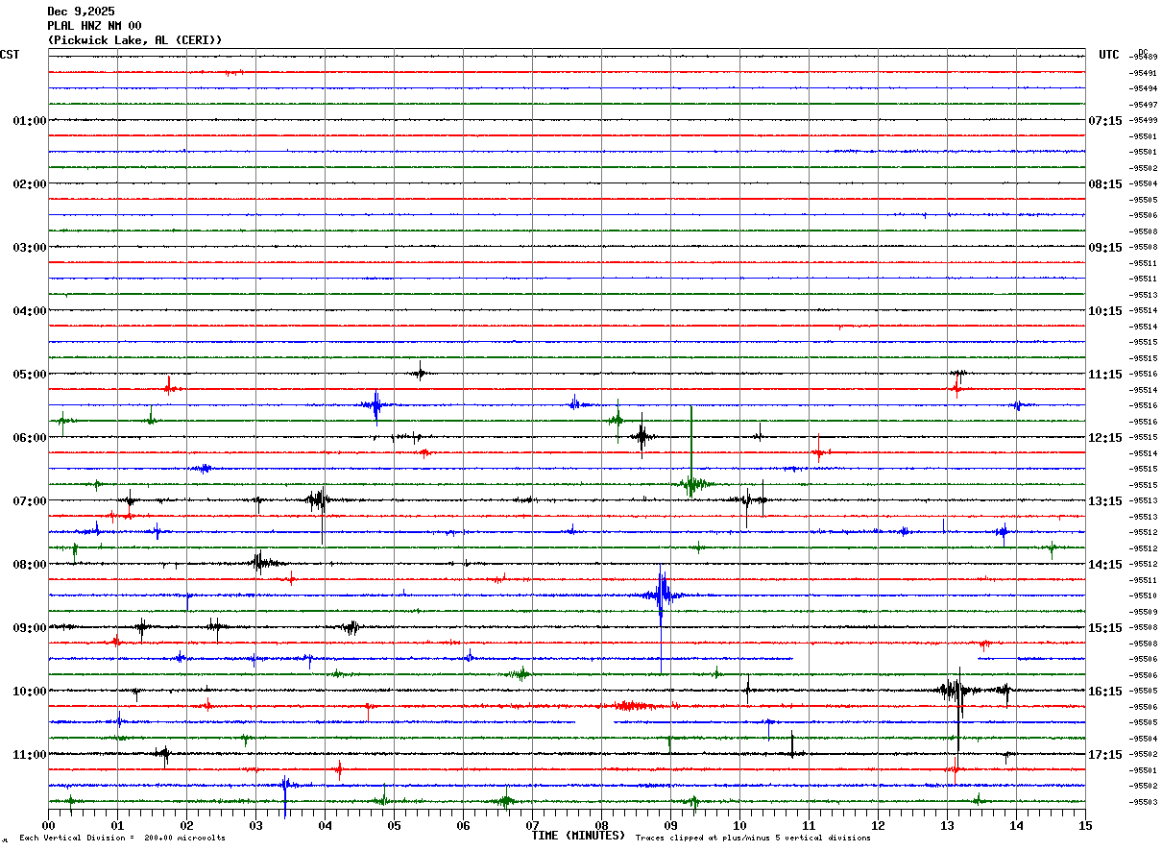Click minute tick '04' on the bottom axis
The width and height of the screenshot is (1162, 851).
pos(325,825)
